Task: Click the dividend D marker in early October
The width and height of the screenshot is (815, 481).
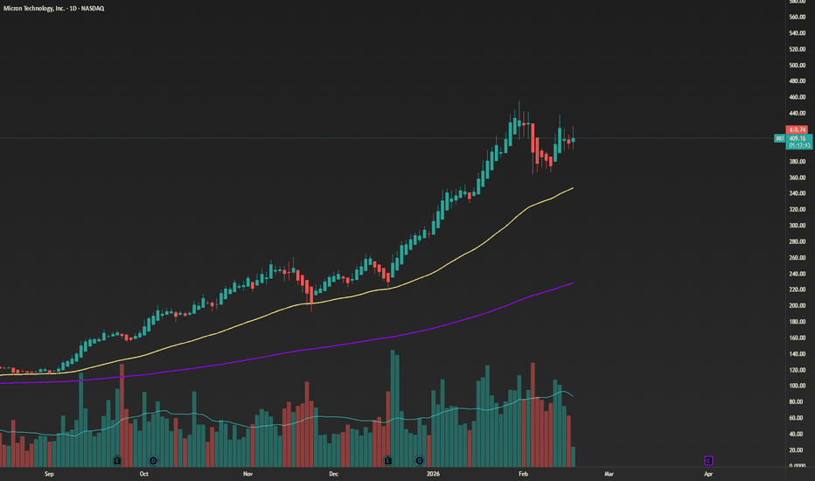Action: (x=152, y=459)
